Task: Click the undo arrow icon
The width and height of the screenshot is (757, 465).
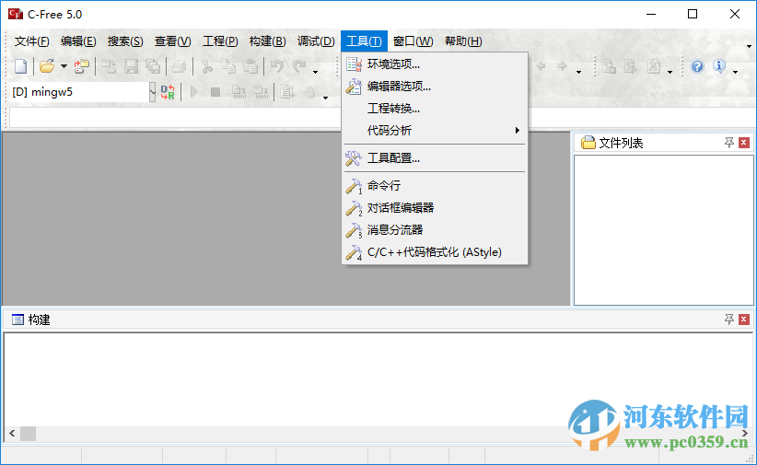Action: (277, 66)
